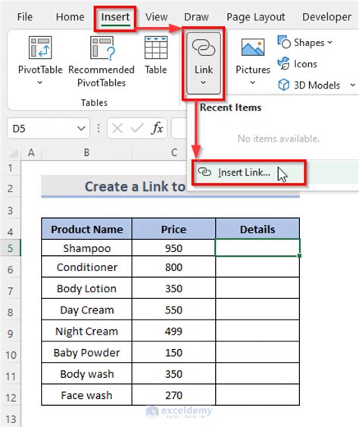359x427 pixels.
Task: Confirm entry with checkmark icon
Action: (137, 128)
